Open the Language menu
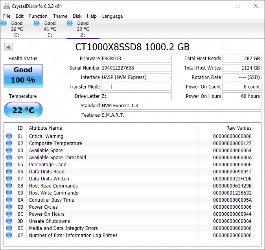Image resolution: width=265 pixels, height=250 pixels. pyautogui.click(x=112, y=16)
